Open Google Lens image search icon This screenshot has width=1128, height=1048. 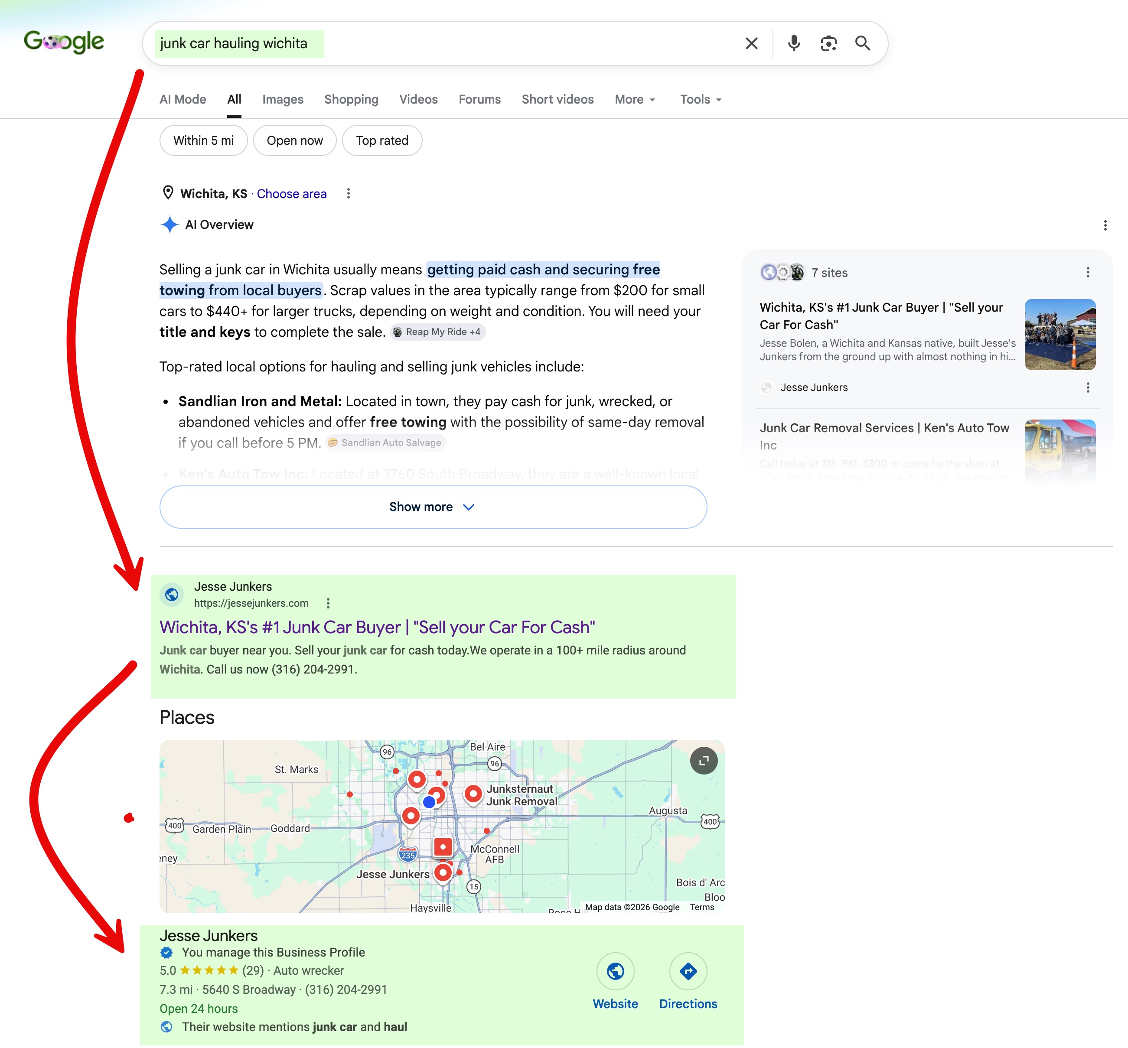(x=828, y=44)
